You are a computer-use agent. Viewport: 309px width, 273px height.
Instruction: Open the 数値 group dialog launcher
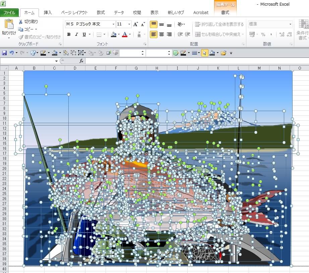pyautogui.click(x=291, y=44)
